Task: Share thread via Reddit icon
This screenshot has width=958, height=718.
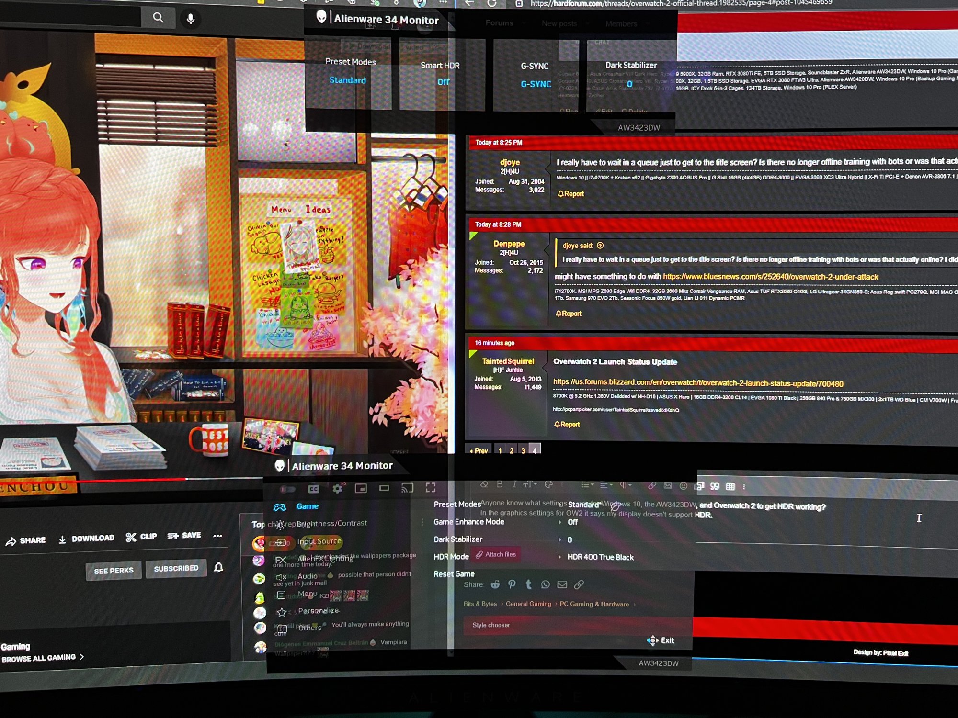Action: [495, 584]
